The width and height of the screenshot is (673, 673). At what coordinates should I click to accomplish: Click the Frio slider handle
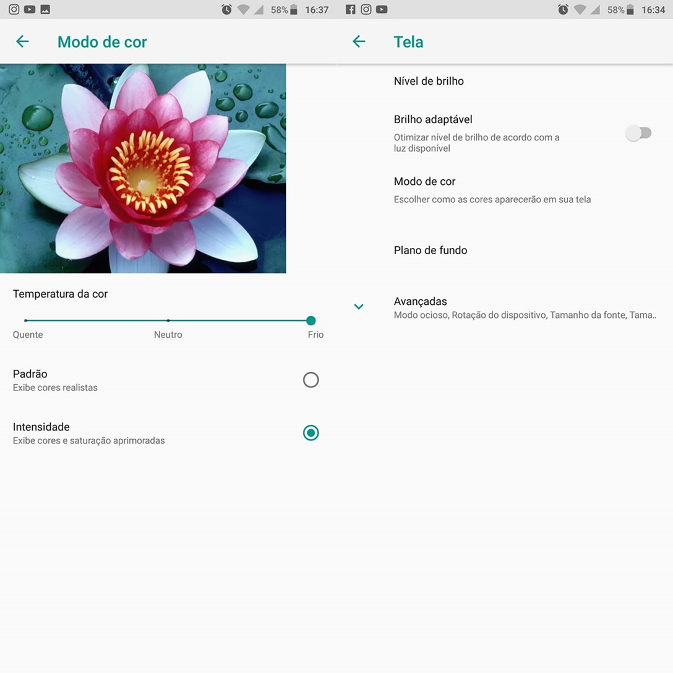[x=311, y=320]
